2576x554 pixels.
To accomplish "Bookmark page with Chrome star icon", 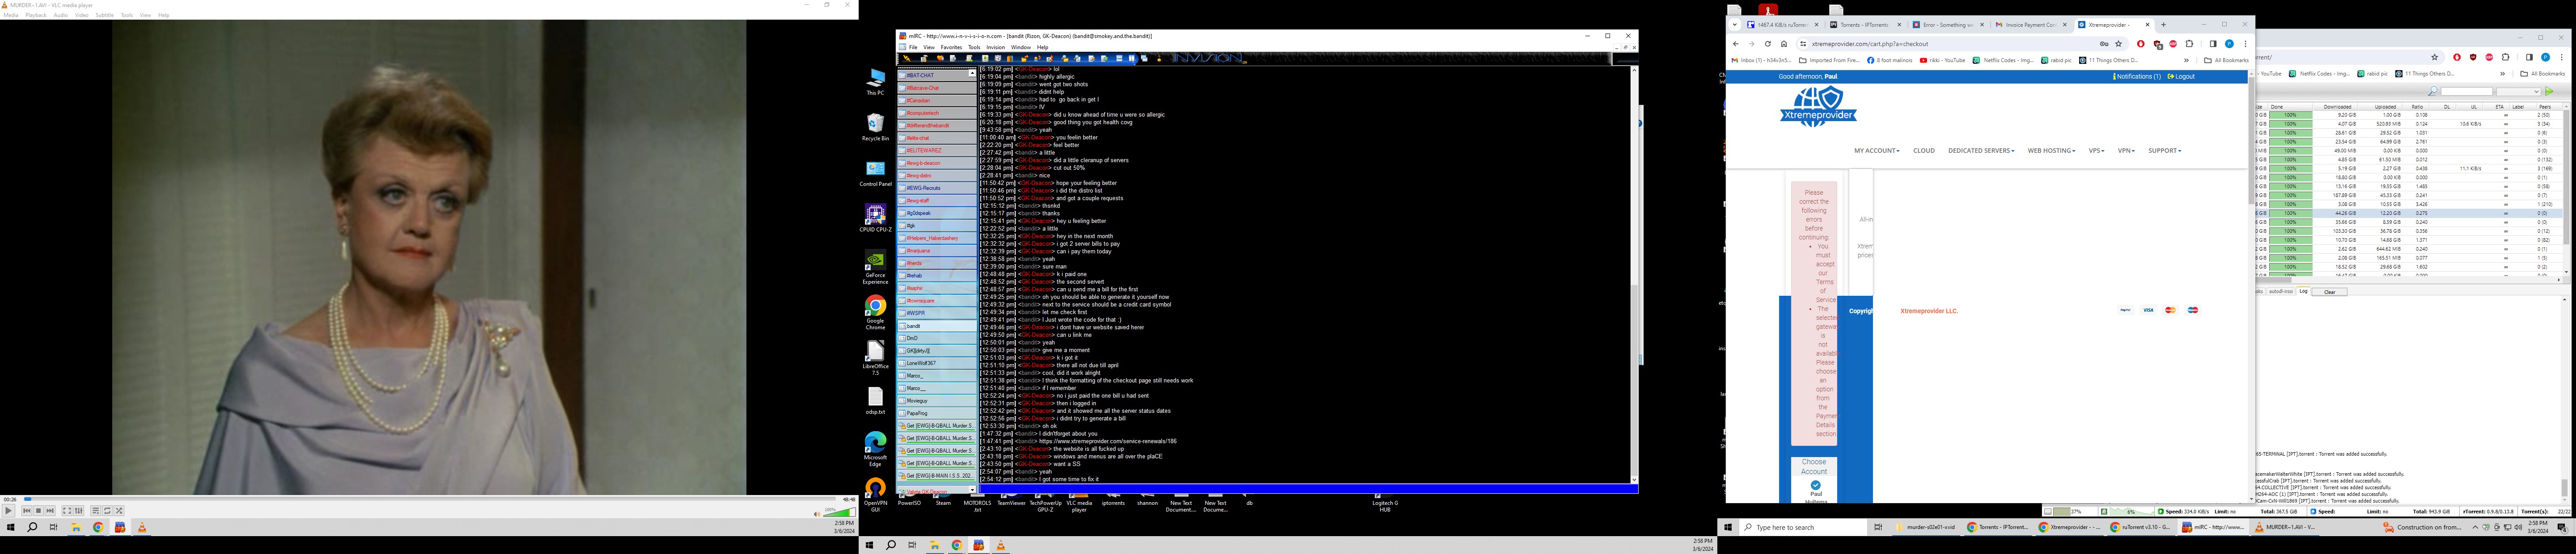I will click(x=2118, y=44).
